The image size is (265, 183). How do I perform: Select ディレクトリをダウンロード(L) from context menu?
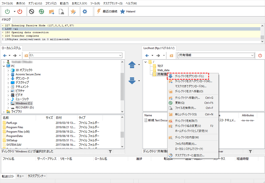tap(189, 76)
